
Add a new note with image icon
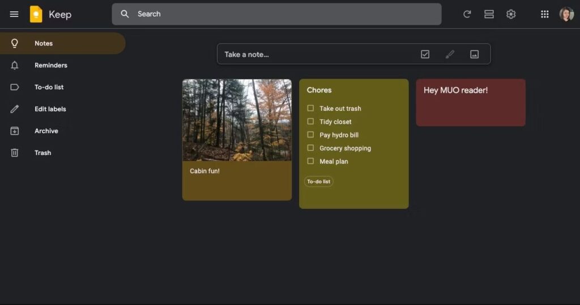[474, 54]
